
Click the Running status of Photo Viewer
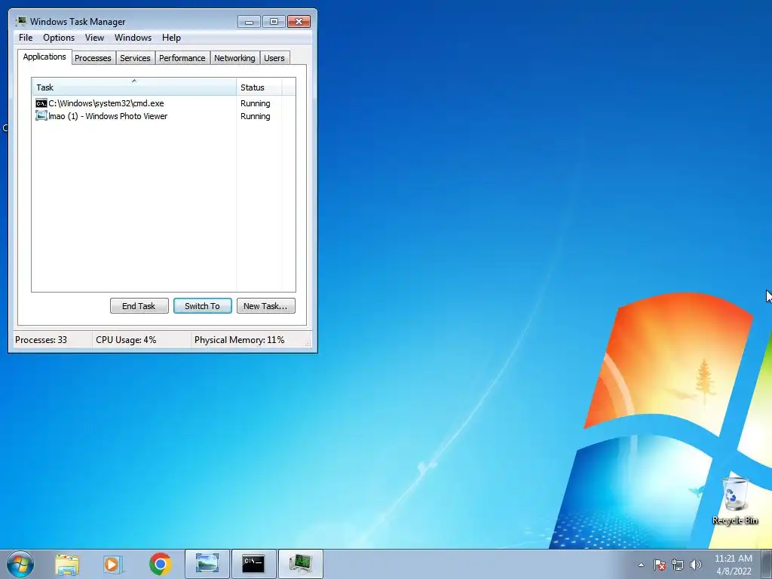tap(255, 116)
